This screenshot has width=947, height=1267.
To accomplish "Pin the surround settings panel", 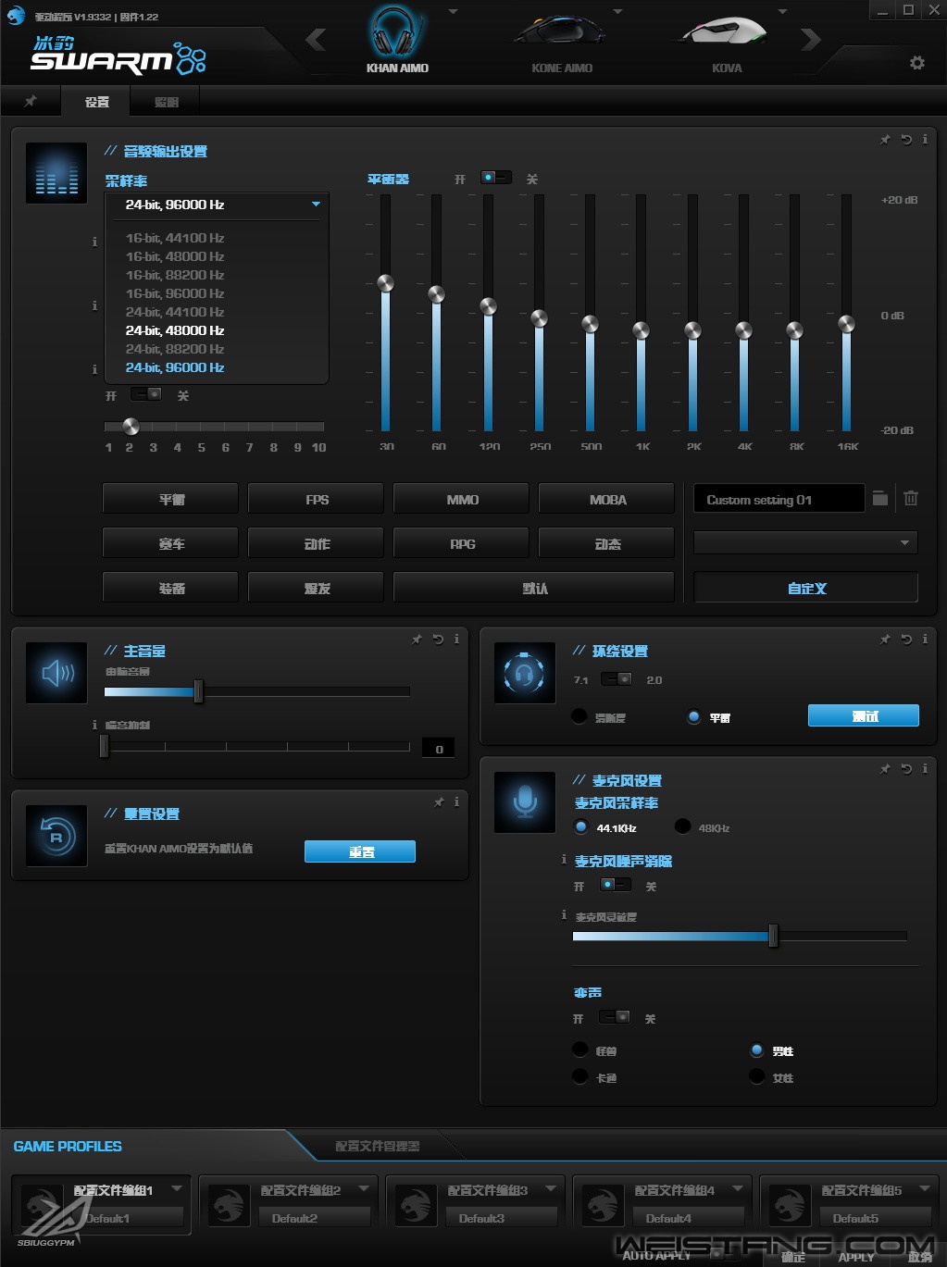I will (x=885, y=640).
